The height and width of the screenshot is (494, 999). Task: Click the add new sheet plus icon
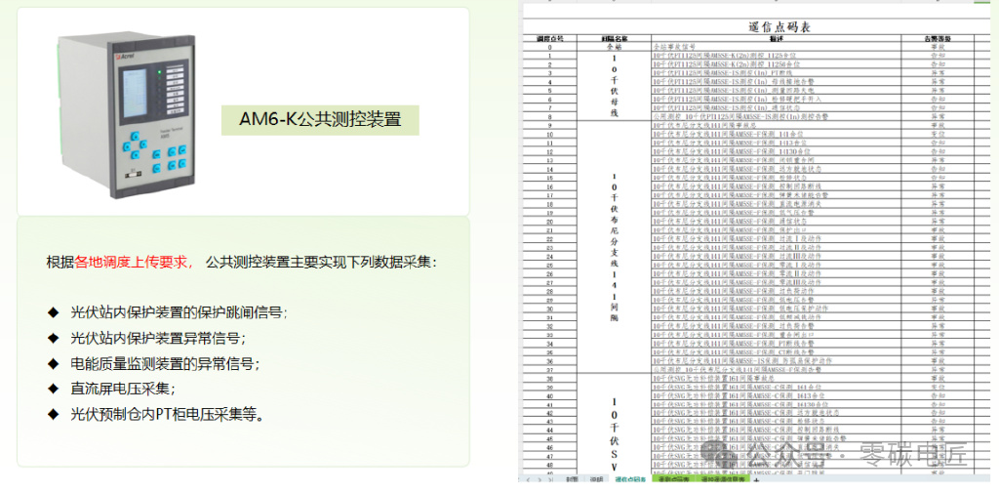pyautogui.click(x=756, y=480)
